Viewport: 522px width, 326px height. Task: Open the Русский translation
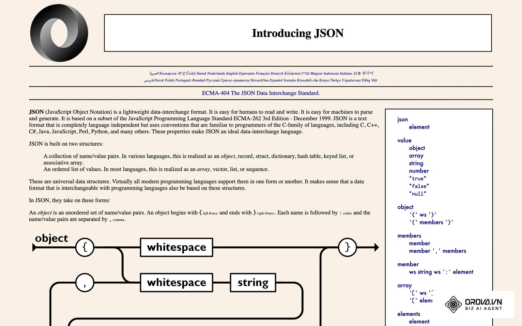tap(213, 80)
